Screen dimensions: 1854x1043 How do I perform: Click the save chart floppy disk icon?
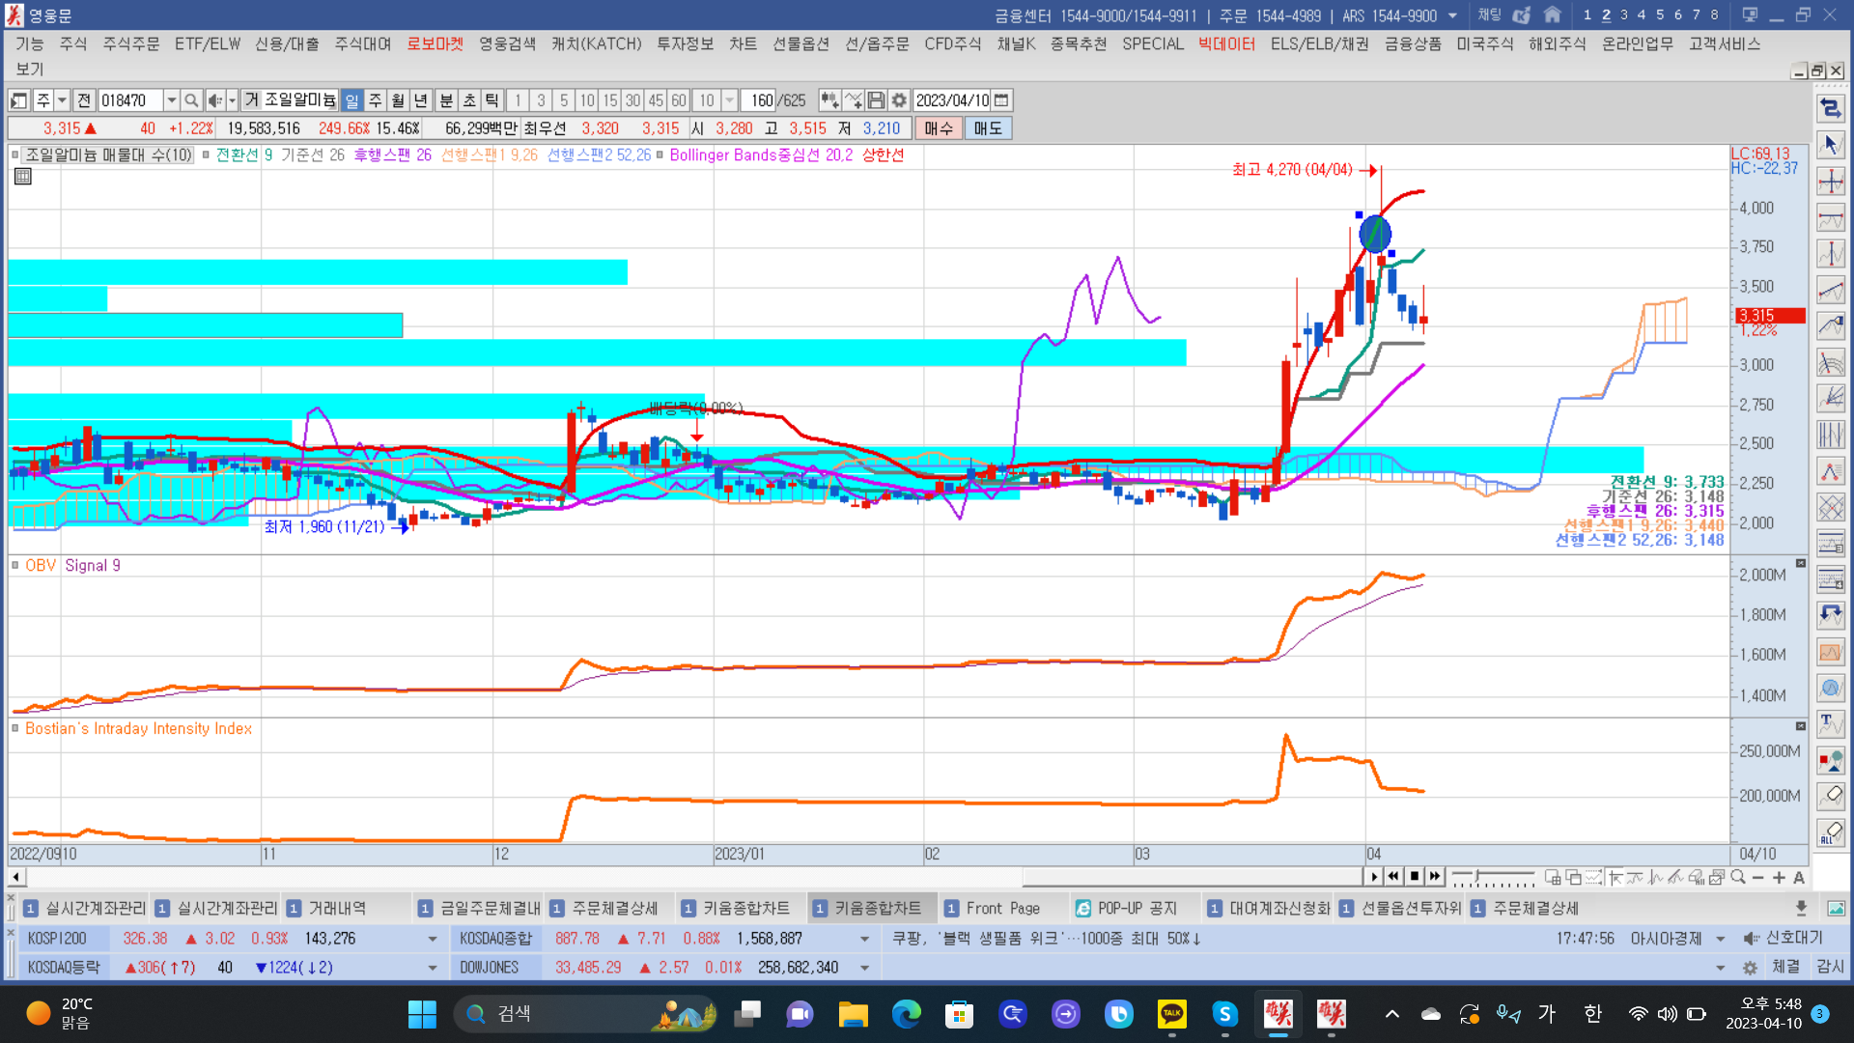pyautogui.click(x=876, y=100)
